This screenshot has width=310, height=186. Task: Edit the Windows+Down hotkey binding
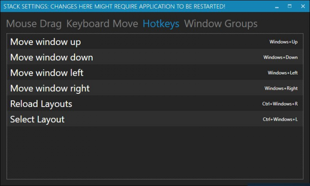point(280,57)
